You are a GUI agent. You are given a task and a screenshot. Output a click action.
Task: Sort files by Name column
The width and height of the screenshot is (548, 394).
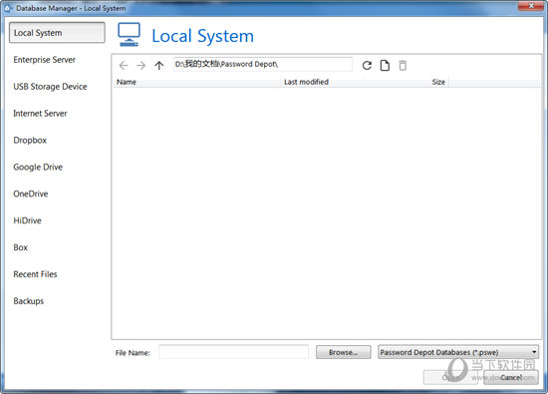(196, 82)
